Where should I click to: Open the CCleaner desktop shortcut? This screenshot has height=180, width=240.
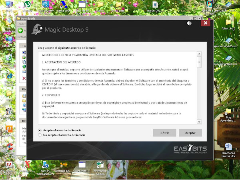(9, 148)
